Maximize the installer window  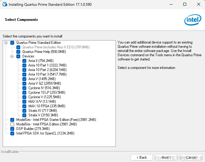(185, 4)
